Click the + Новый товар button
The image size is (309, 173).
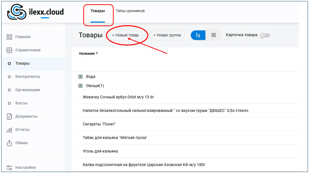point(125,35)
